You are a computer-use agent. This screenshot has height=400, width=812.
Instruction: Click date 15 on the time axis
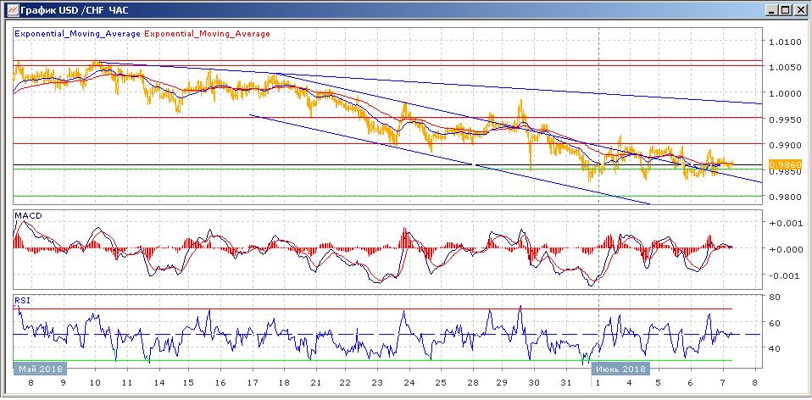186,383
